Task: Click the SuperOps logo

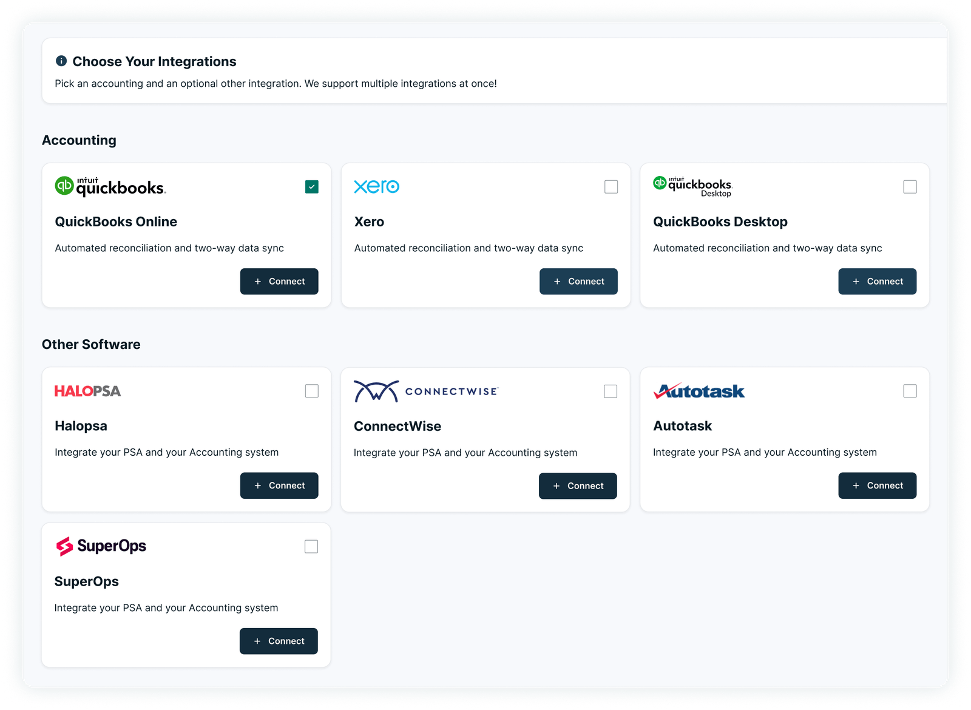Action: [100, 546]
